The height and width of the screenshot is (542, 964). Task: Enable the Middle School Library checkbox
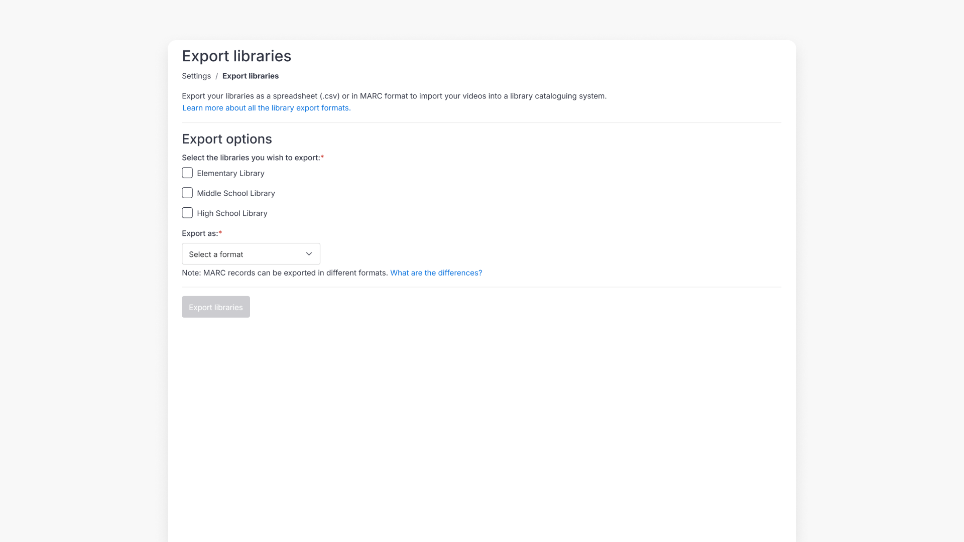click(x=187, y=193)
